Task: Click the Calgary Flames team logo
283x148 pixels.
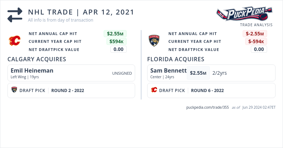Action: (x=15, y=41)
